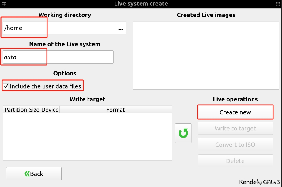Click the disabled Write to target button

click(235, 128)
